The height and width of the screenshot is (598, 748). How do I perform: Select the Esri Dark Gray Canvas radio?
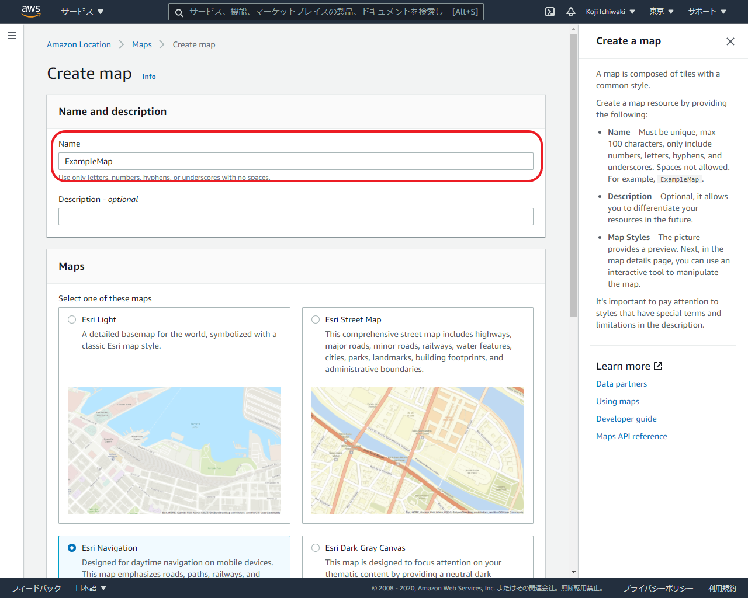316,548
